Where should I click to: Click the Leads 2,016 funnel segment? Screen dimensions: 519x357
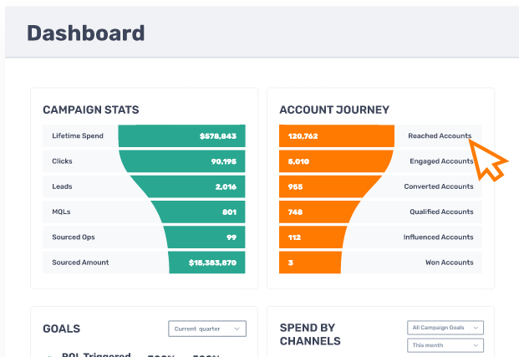coord(188,186)
